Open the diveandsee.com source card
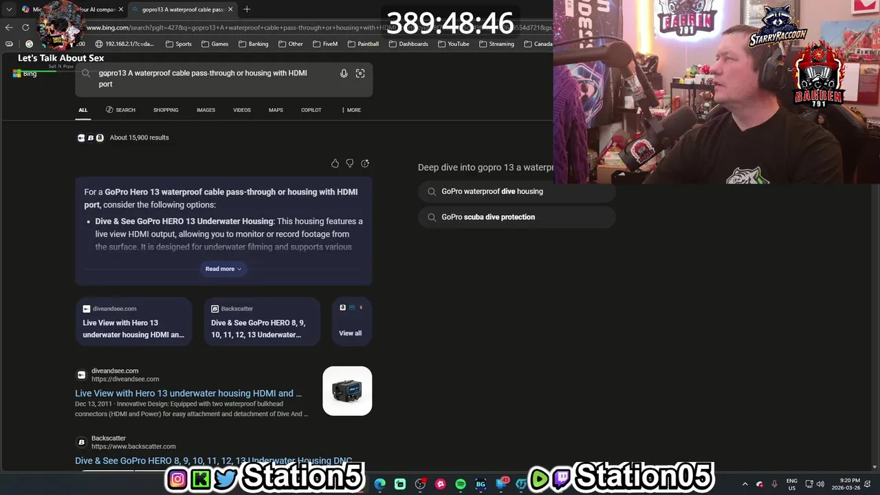The image size is (880, 495). pos(133,321)
